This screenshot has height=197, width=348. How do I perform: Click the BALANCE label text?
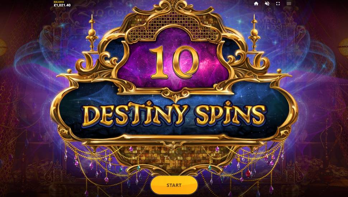click(x=59, y=2)
